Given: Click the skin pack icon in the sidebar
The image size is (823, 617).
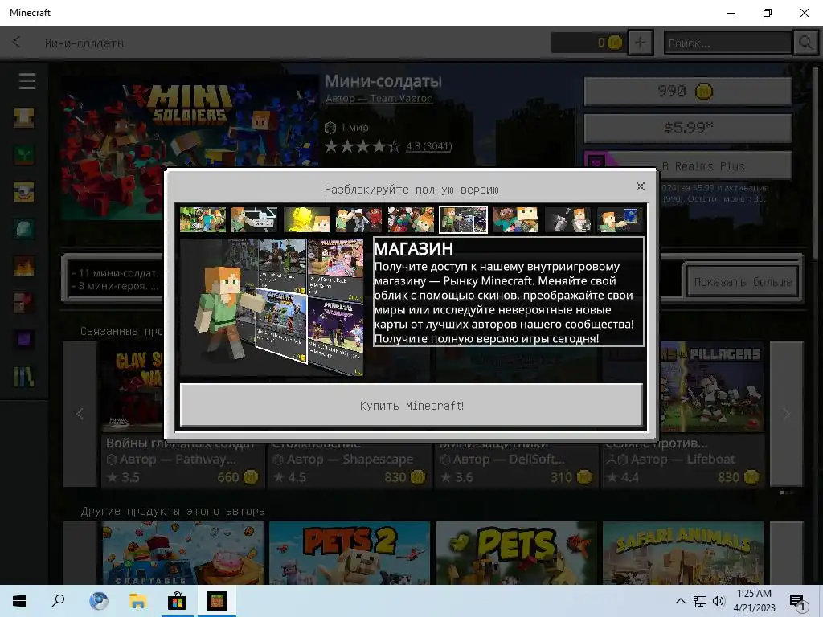Looking at the screenshot, I should 24,118.
